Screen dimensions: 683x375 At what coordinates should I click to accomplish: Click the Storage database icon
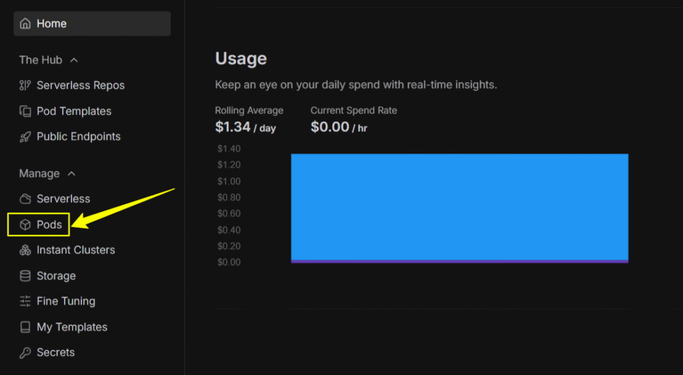click(x=25, y=276)
